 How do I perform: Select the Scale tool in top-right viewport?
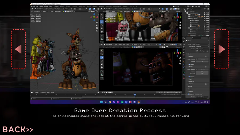click(102, 29)
